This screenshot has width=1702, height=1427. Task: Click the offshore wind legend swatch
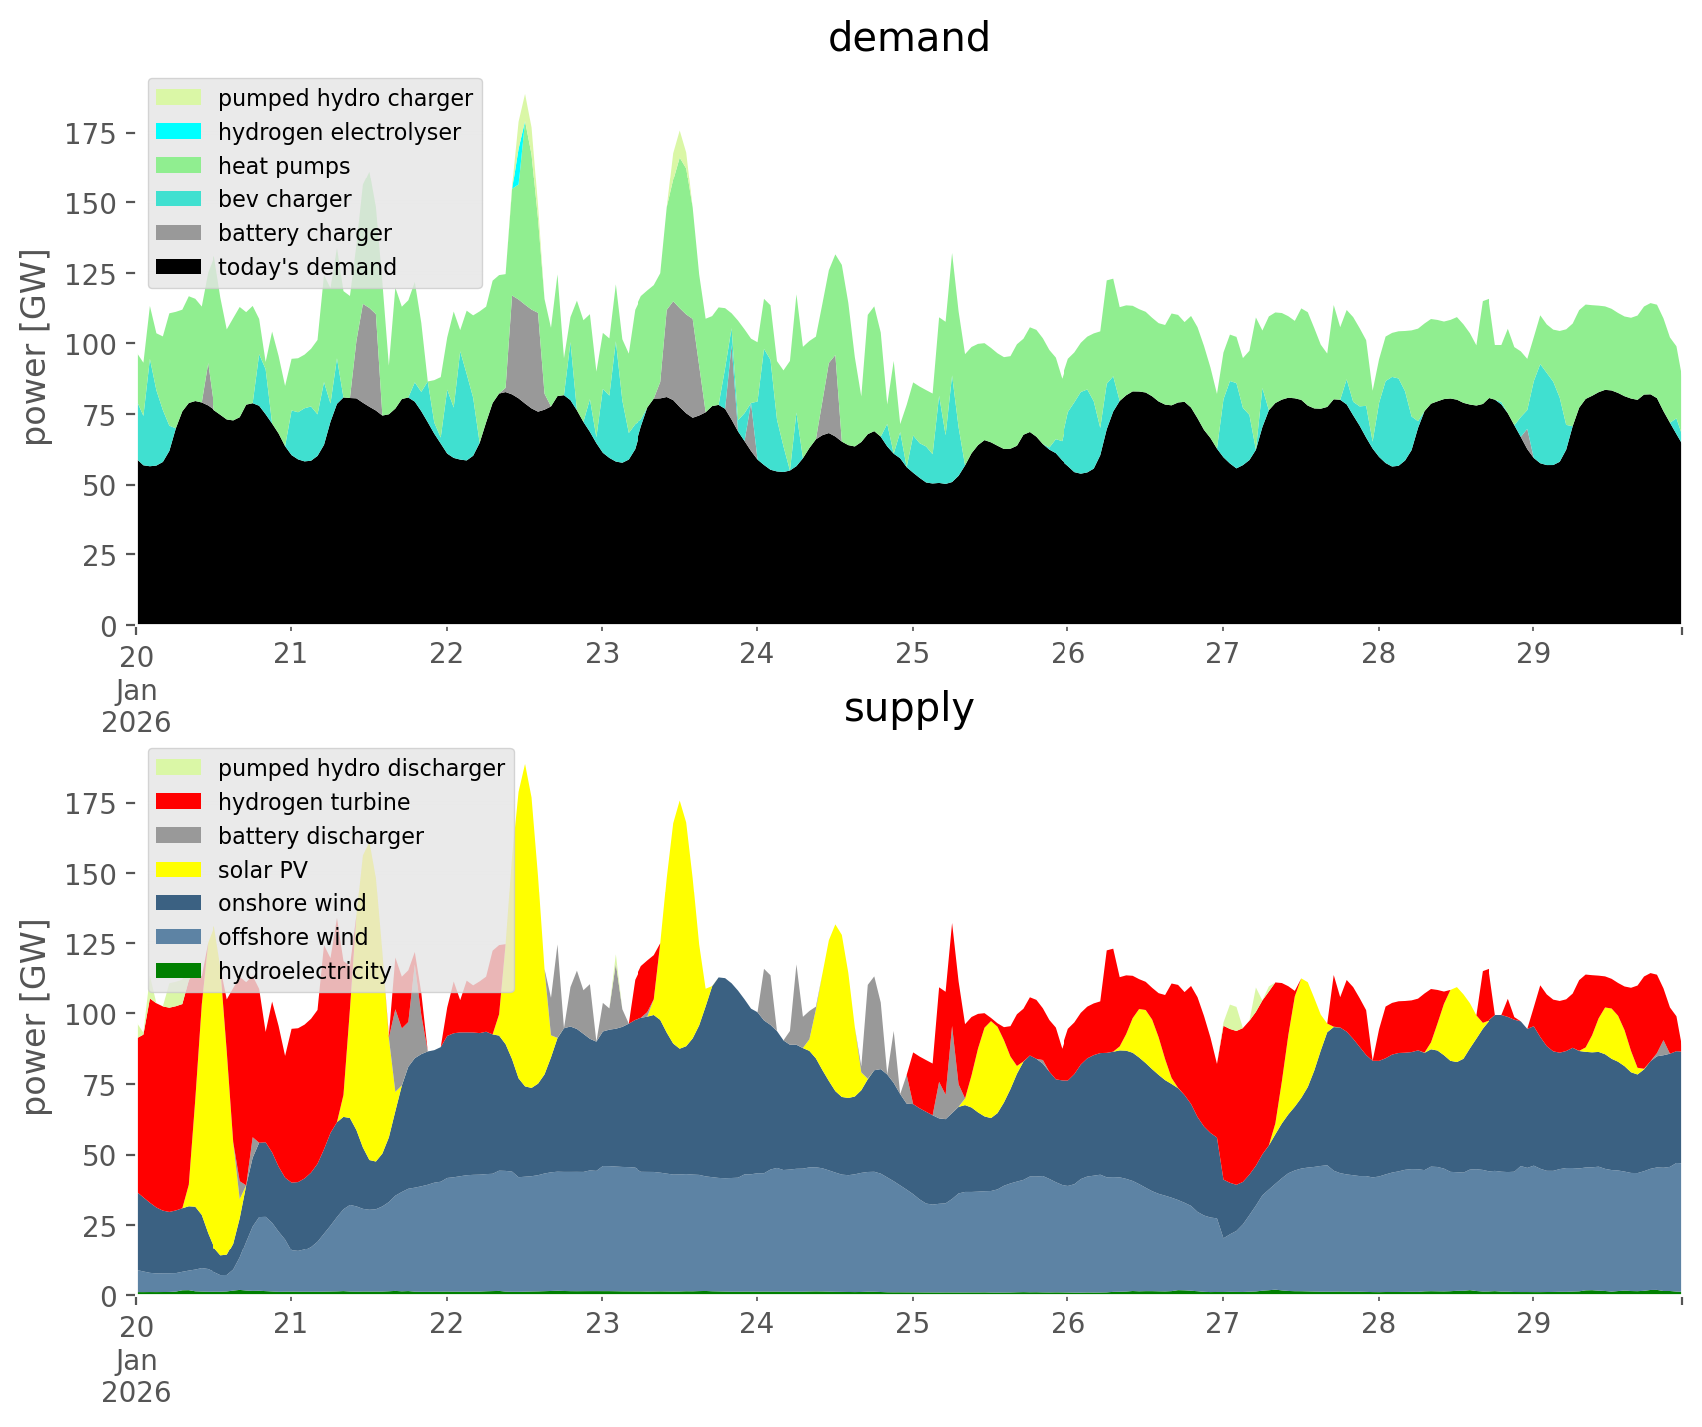click(x=179, y=937)
